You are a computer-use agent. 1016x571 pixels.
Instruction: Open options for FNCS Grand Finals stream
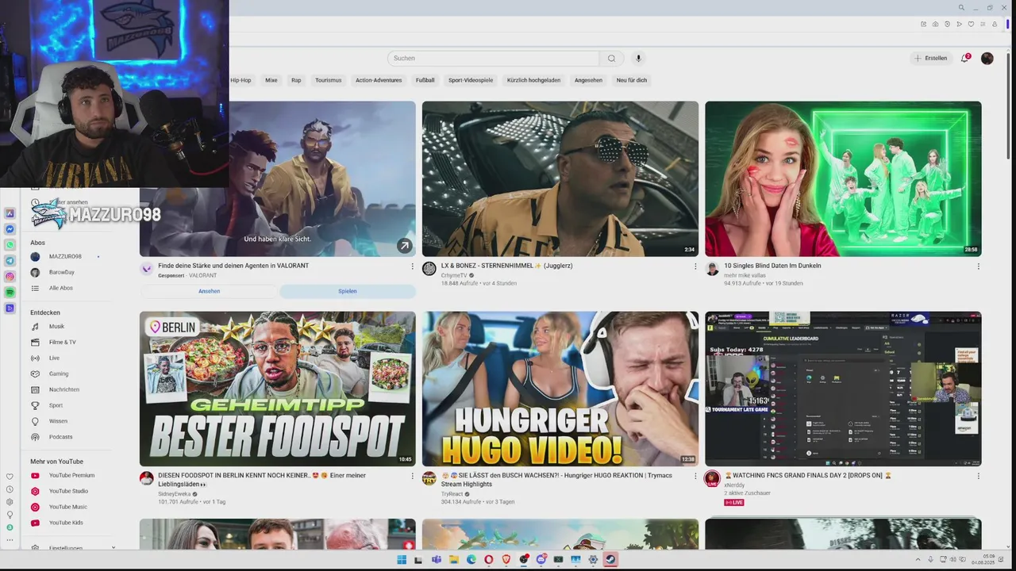pos(978,477)
